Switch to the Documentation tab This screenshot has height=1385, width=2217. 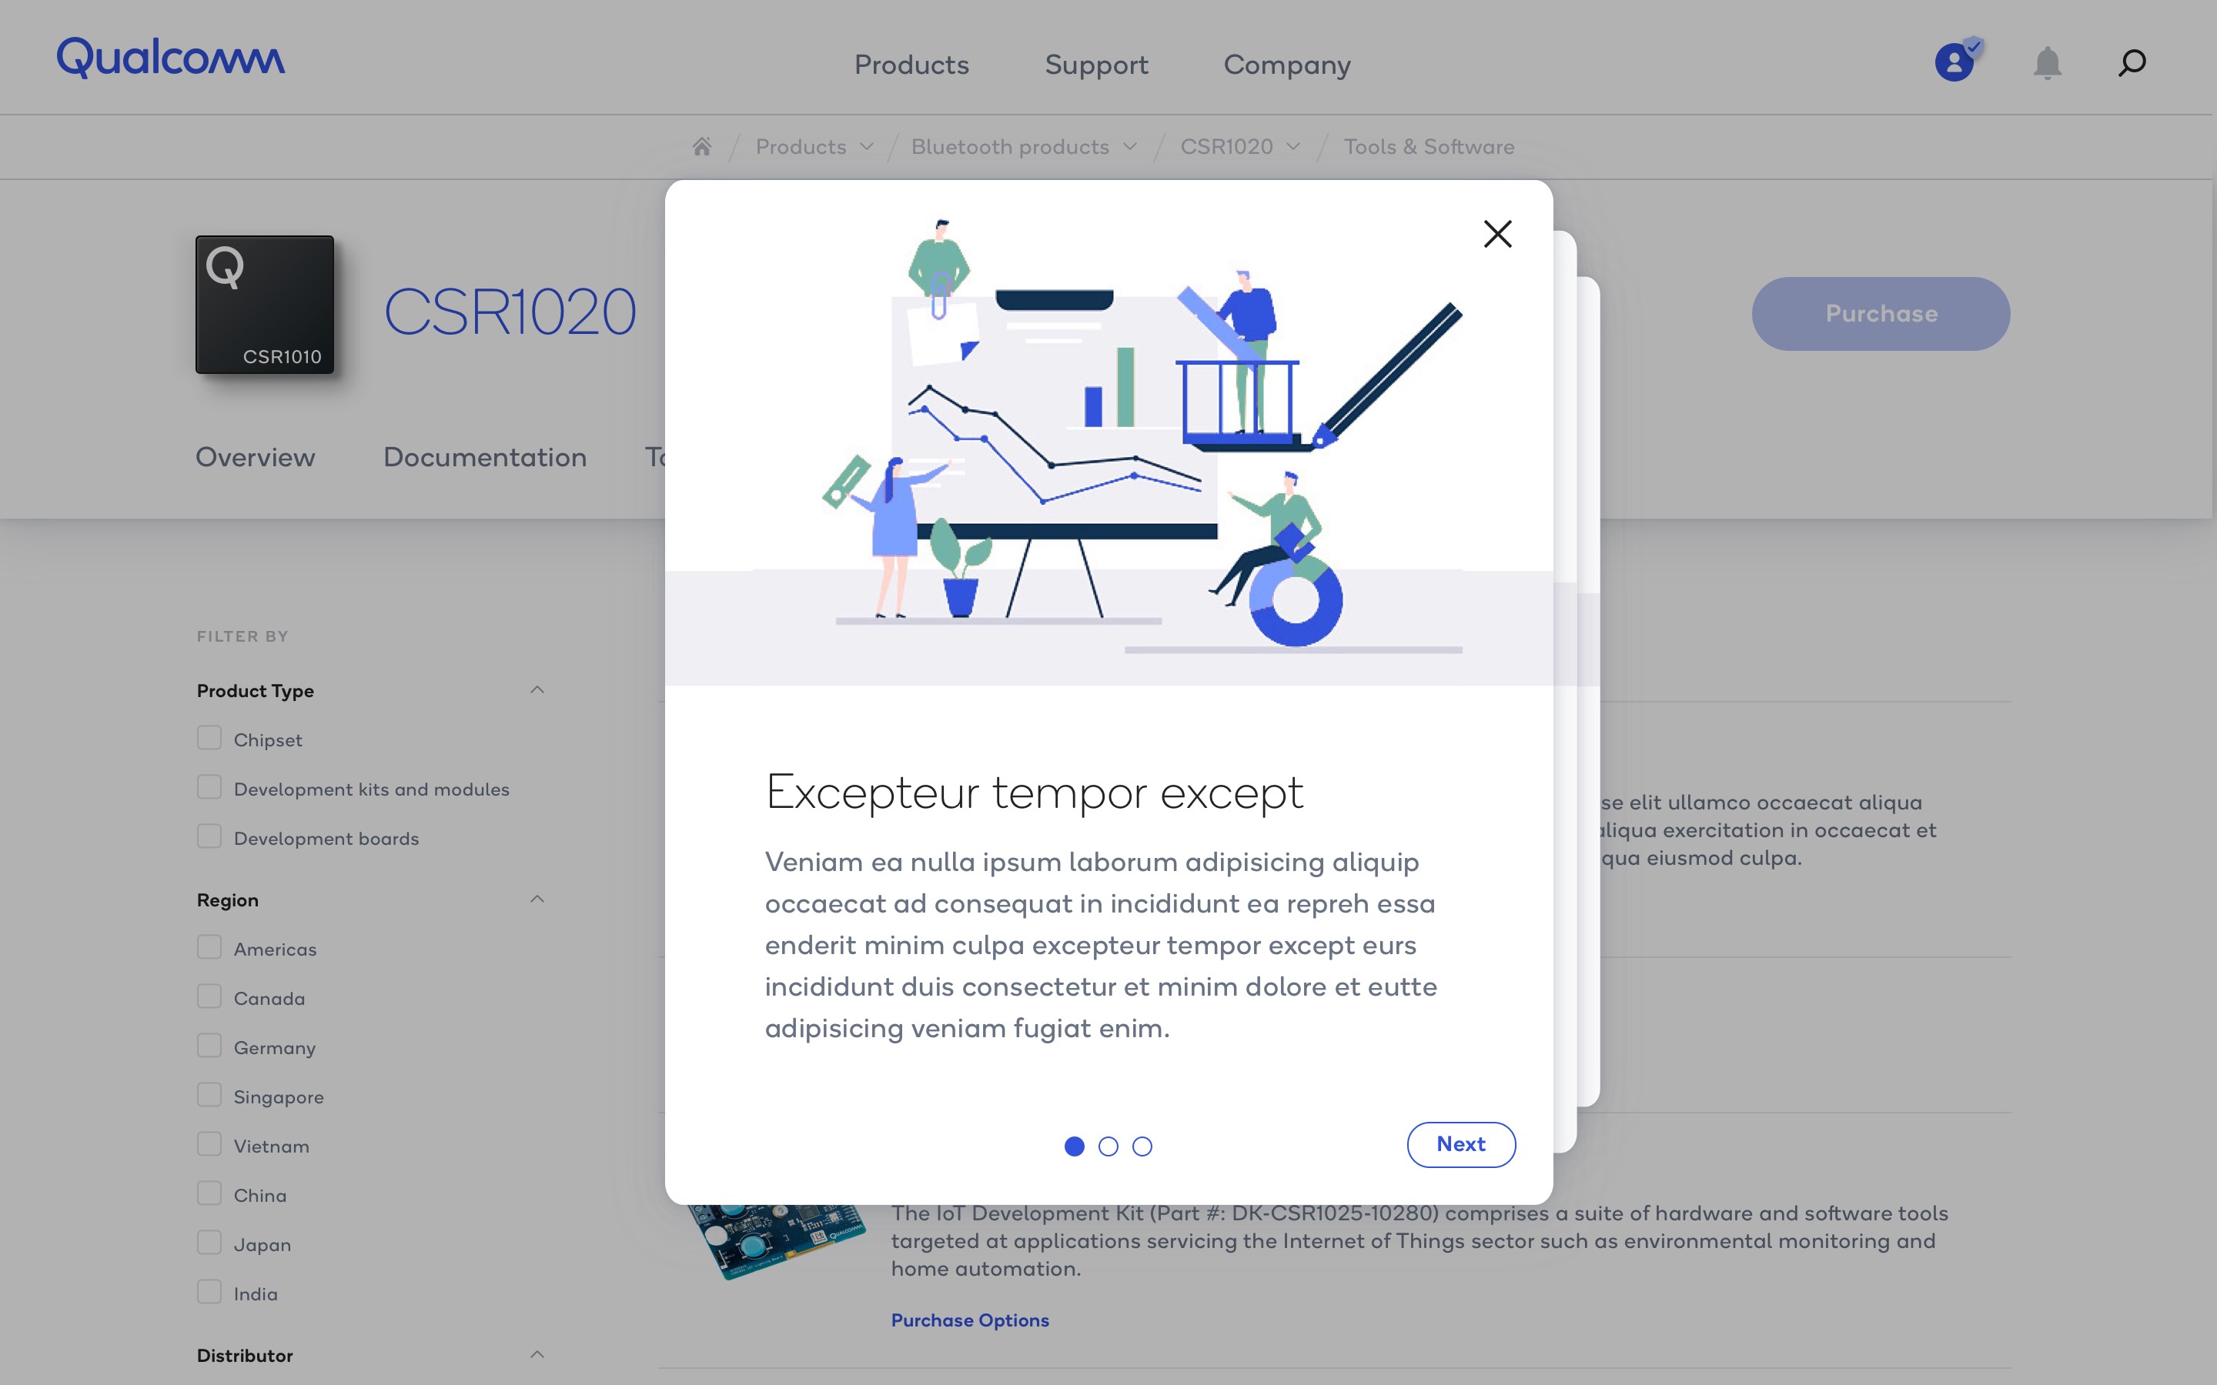485,457
